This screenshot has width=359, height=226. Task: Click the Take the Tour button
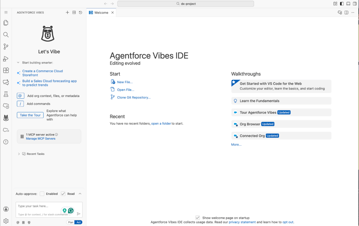click(x=30, y=115)
